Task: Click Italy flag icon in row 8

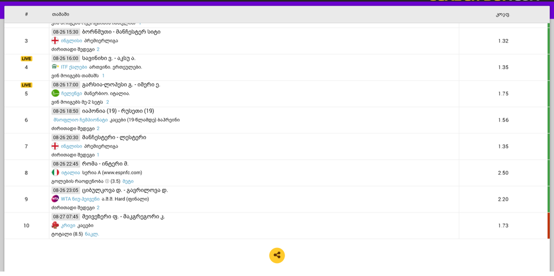Action: (x=55, y=173)
